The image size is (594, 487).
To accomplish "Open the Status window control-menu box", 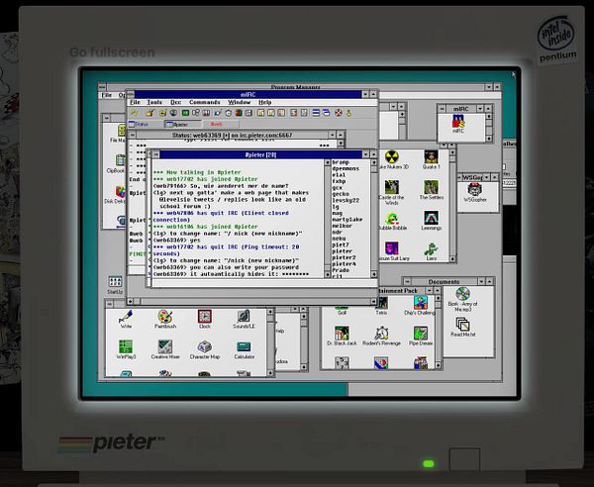I will [x=132, y=136].
